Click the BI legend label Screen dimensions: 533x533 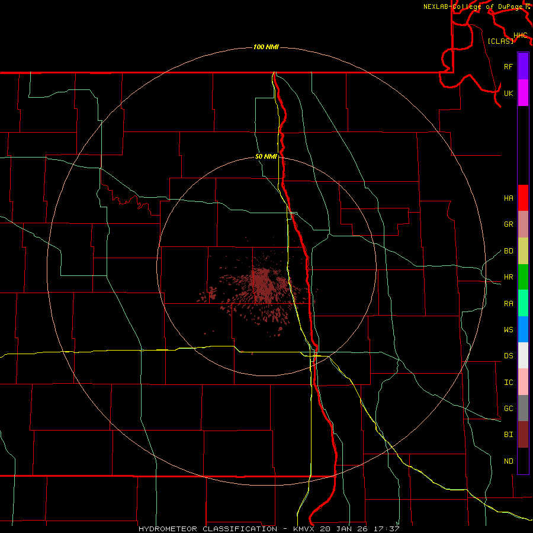508,435
